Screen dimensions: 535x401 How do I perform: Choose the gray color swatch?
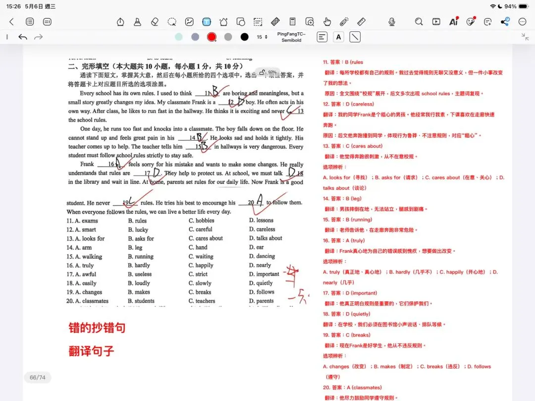(228, 37)
